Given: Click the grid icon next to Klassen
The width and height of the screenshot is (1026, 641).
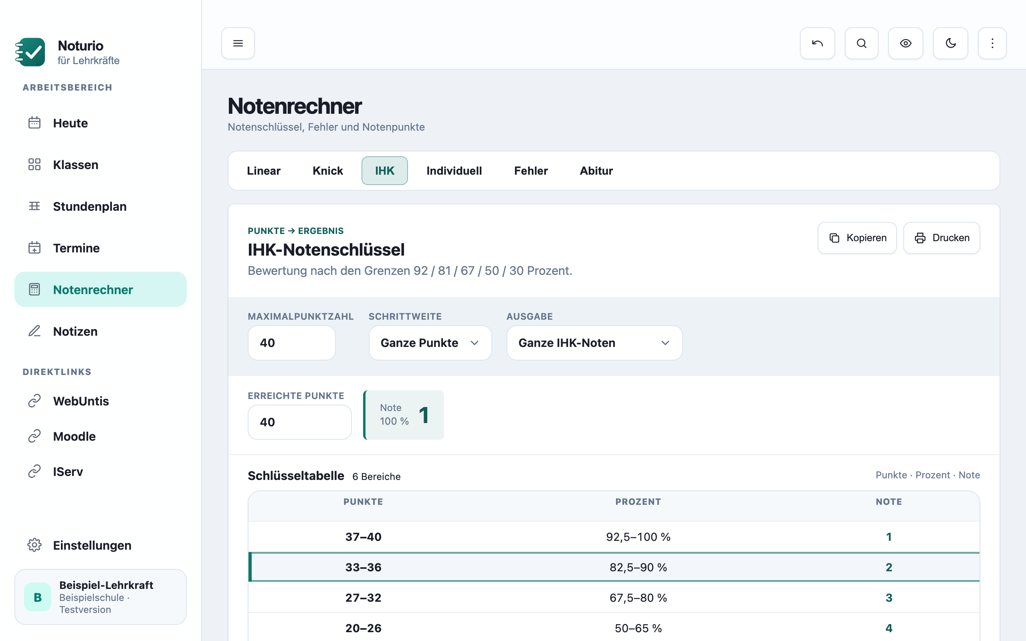Looking at the screenshot, I should pos(34,165).
